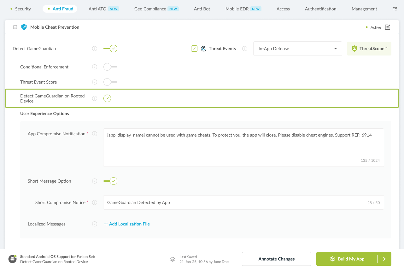Click info icon for Threat Event Score

click(95, 82)
